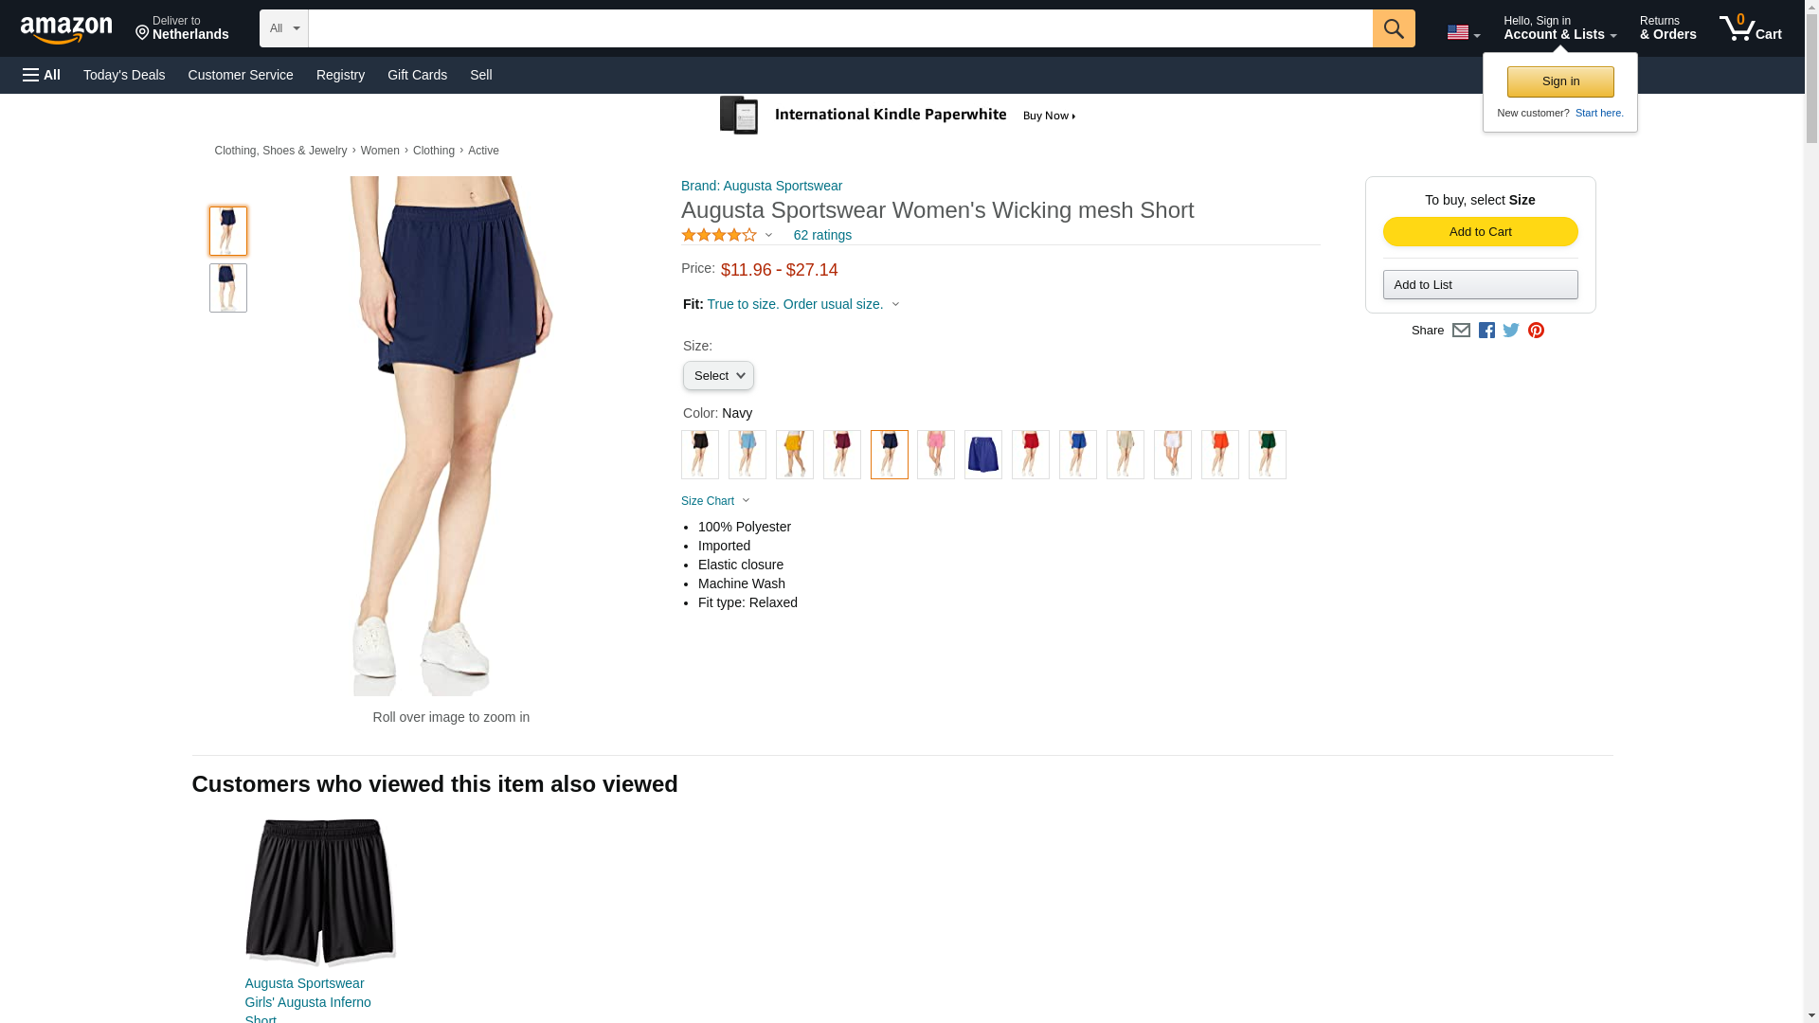Expand the star rating breakdown
Image resolution: width=1819 pixels, height=1023 pixels.
(726, 235)
